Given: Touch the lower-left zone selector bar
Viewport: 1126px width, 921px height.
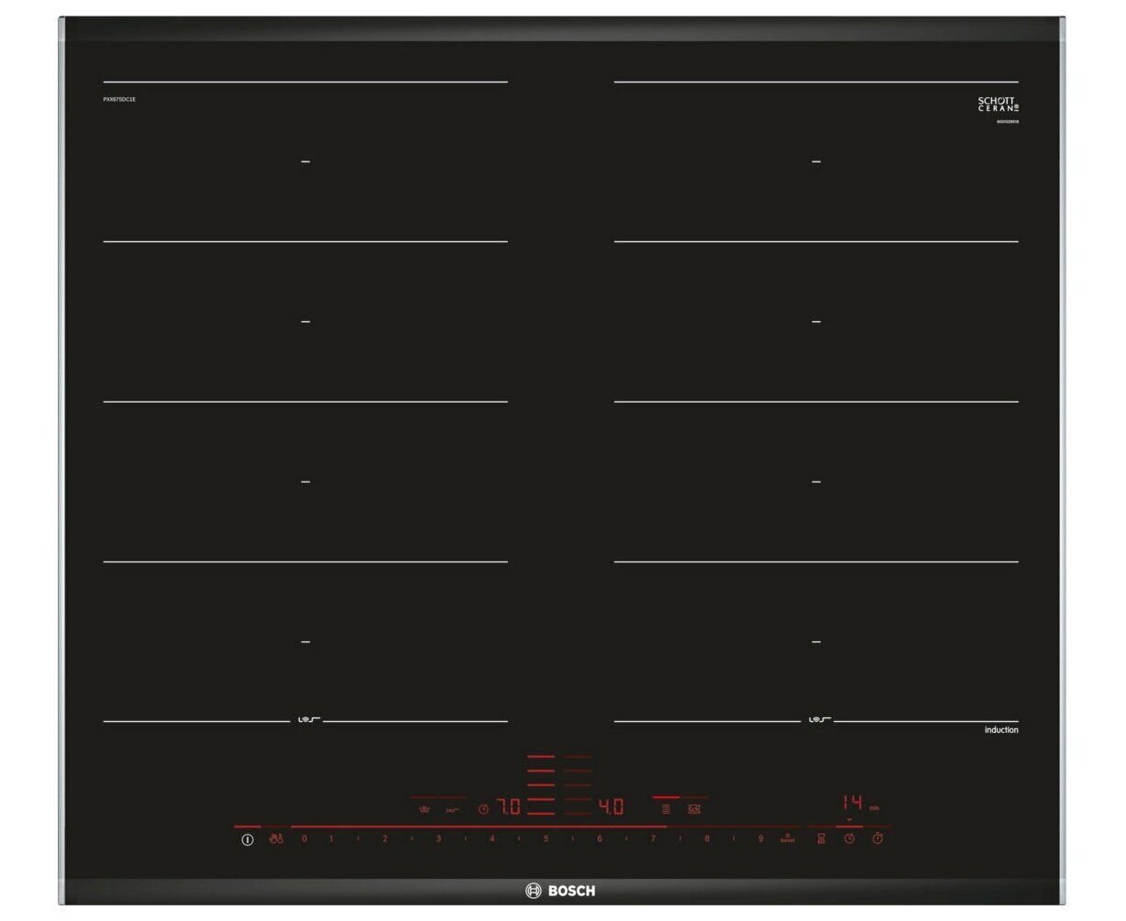Looking at the screenshot, I should click(x=541, y=811).
